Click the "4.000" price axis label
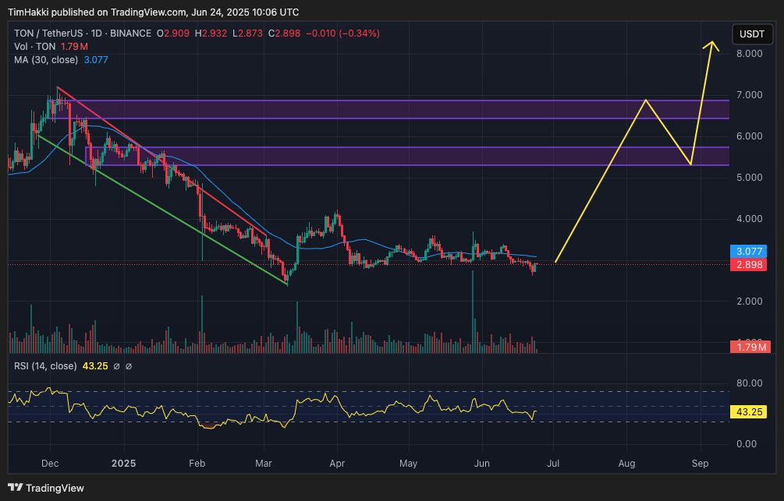The image size is (784, 501). tap(749, 219)
